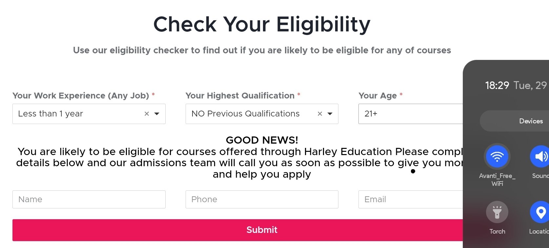Click the 18:29 clock in the panel
Screen dimensions: 549x248
click(x=497, y=86)
